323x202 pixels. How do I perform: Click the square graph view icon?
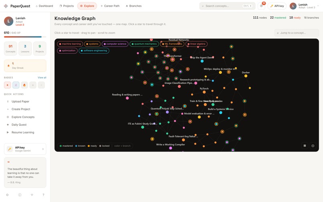point(305,146)
